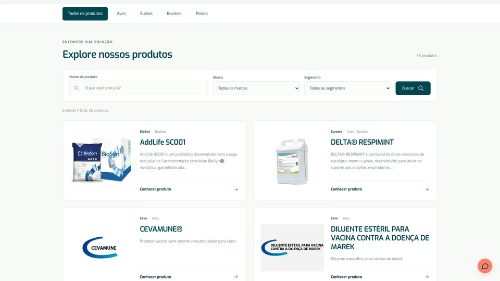Switch to the Aves tab

[121, 14]
